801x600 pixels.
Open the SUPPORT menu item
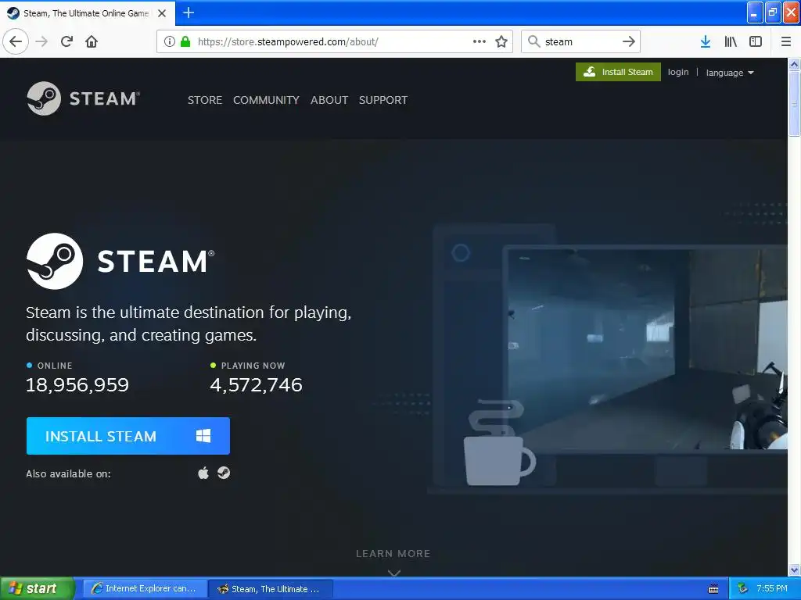pyautogui.click(x=383, y=100)
